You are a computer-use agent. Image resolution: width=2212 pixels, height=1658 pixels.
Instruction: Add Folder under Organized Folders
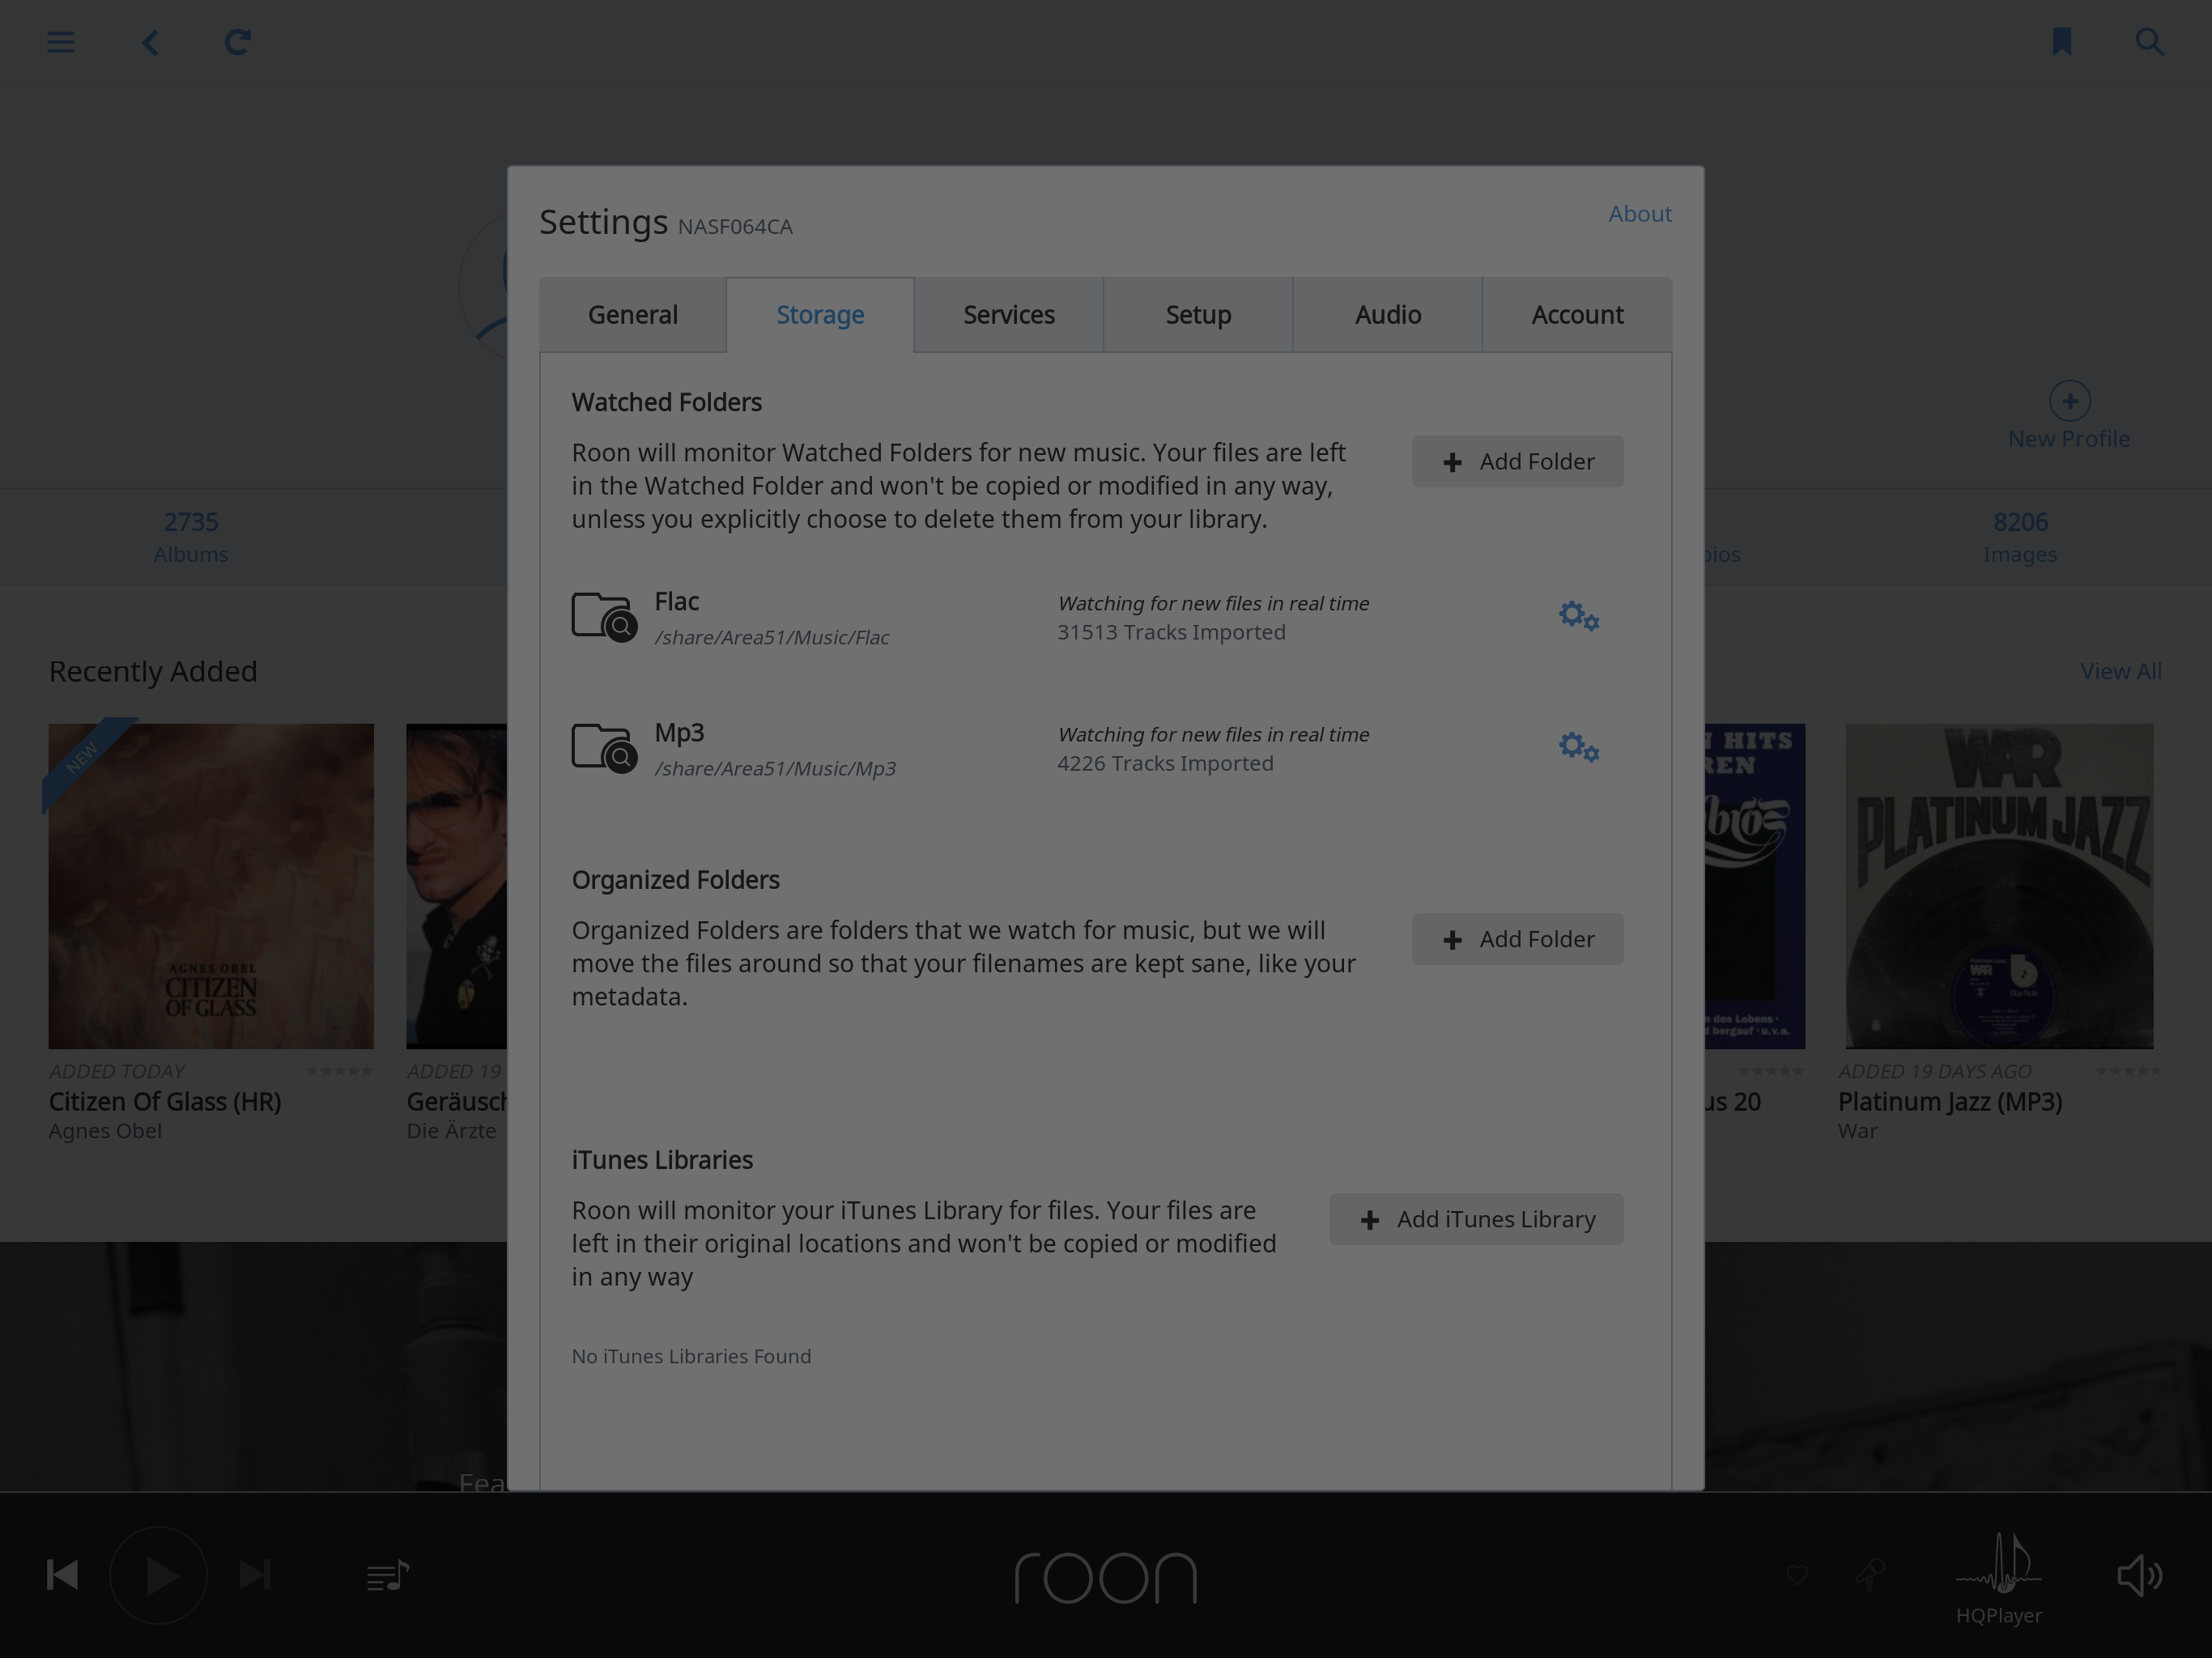[x=1517, y=939]
